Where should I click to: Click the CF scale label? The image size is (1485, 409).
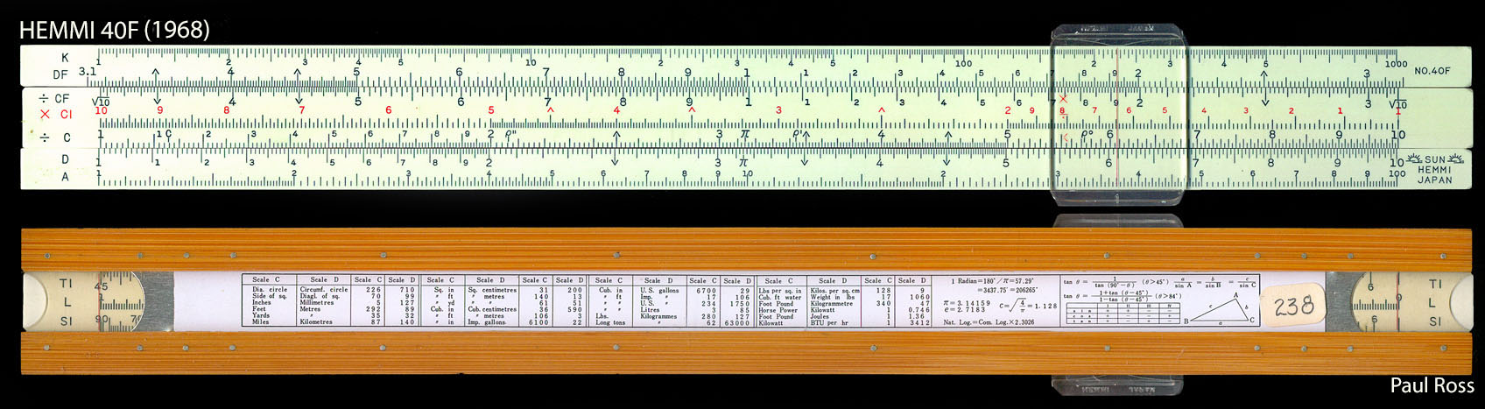point(62,99)
